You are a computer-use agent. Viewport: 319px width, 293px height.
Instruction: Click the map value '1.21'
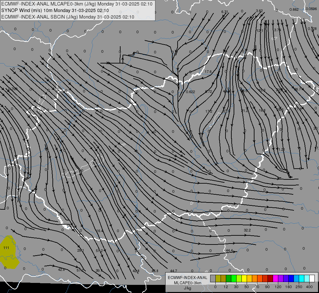tap(282, 149)
